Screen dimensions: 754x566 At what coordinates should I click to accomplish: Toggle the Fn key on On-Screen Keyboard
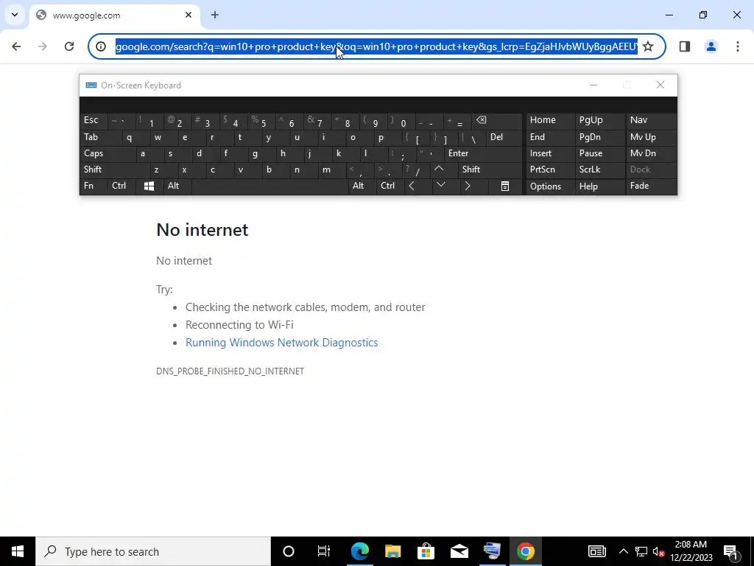(94, 186)
